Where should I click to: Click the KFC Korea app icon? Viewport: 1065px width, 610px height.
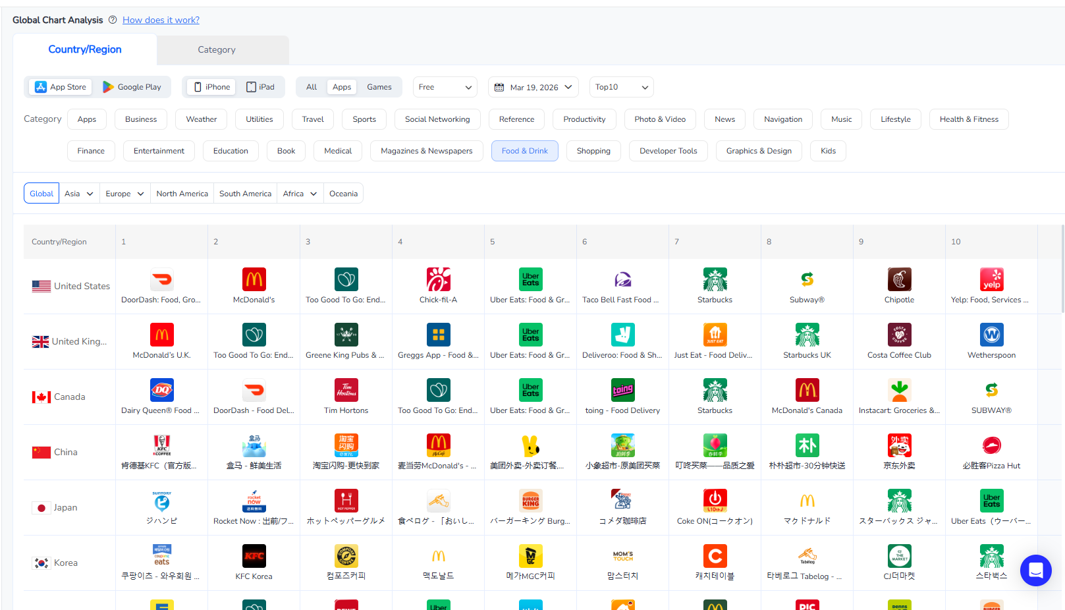[254, 555]
